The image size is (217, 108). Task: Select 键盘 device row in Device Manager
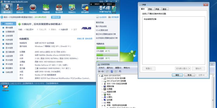point(107,103)
